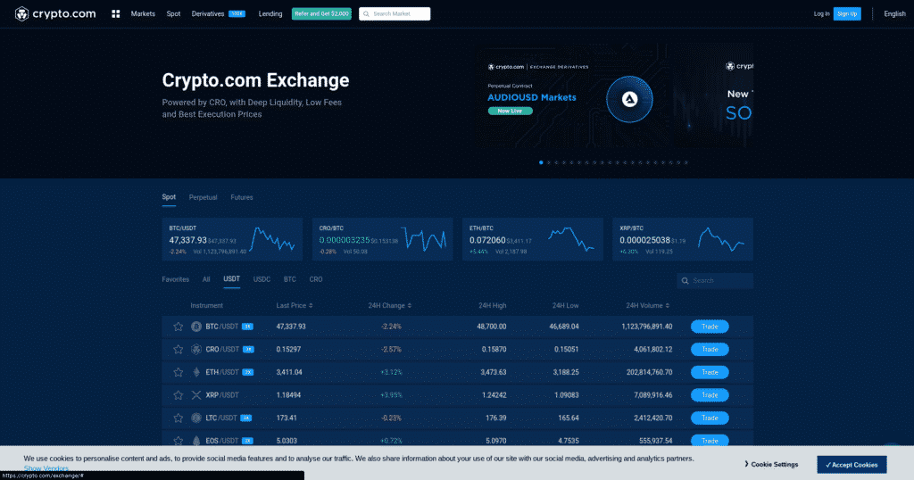This screenshot has width=914, height=480.
Task: Favorite the ETH/USDT row star
Action: click(x=178, y=372)
